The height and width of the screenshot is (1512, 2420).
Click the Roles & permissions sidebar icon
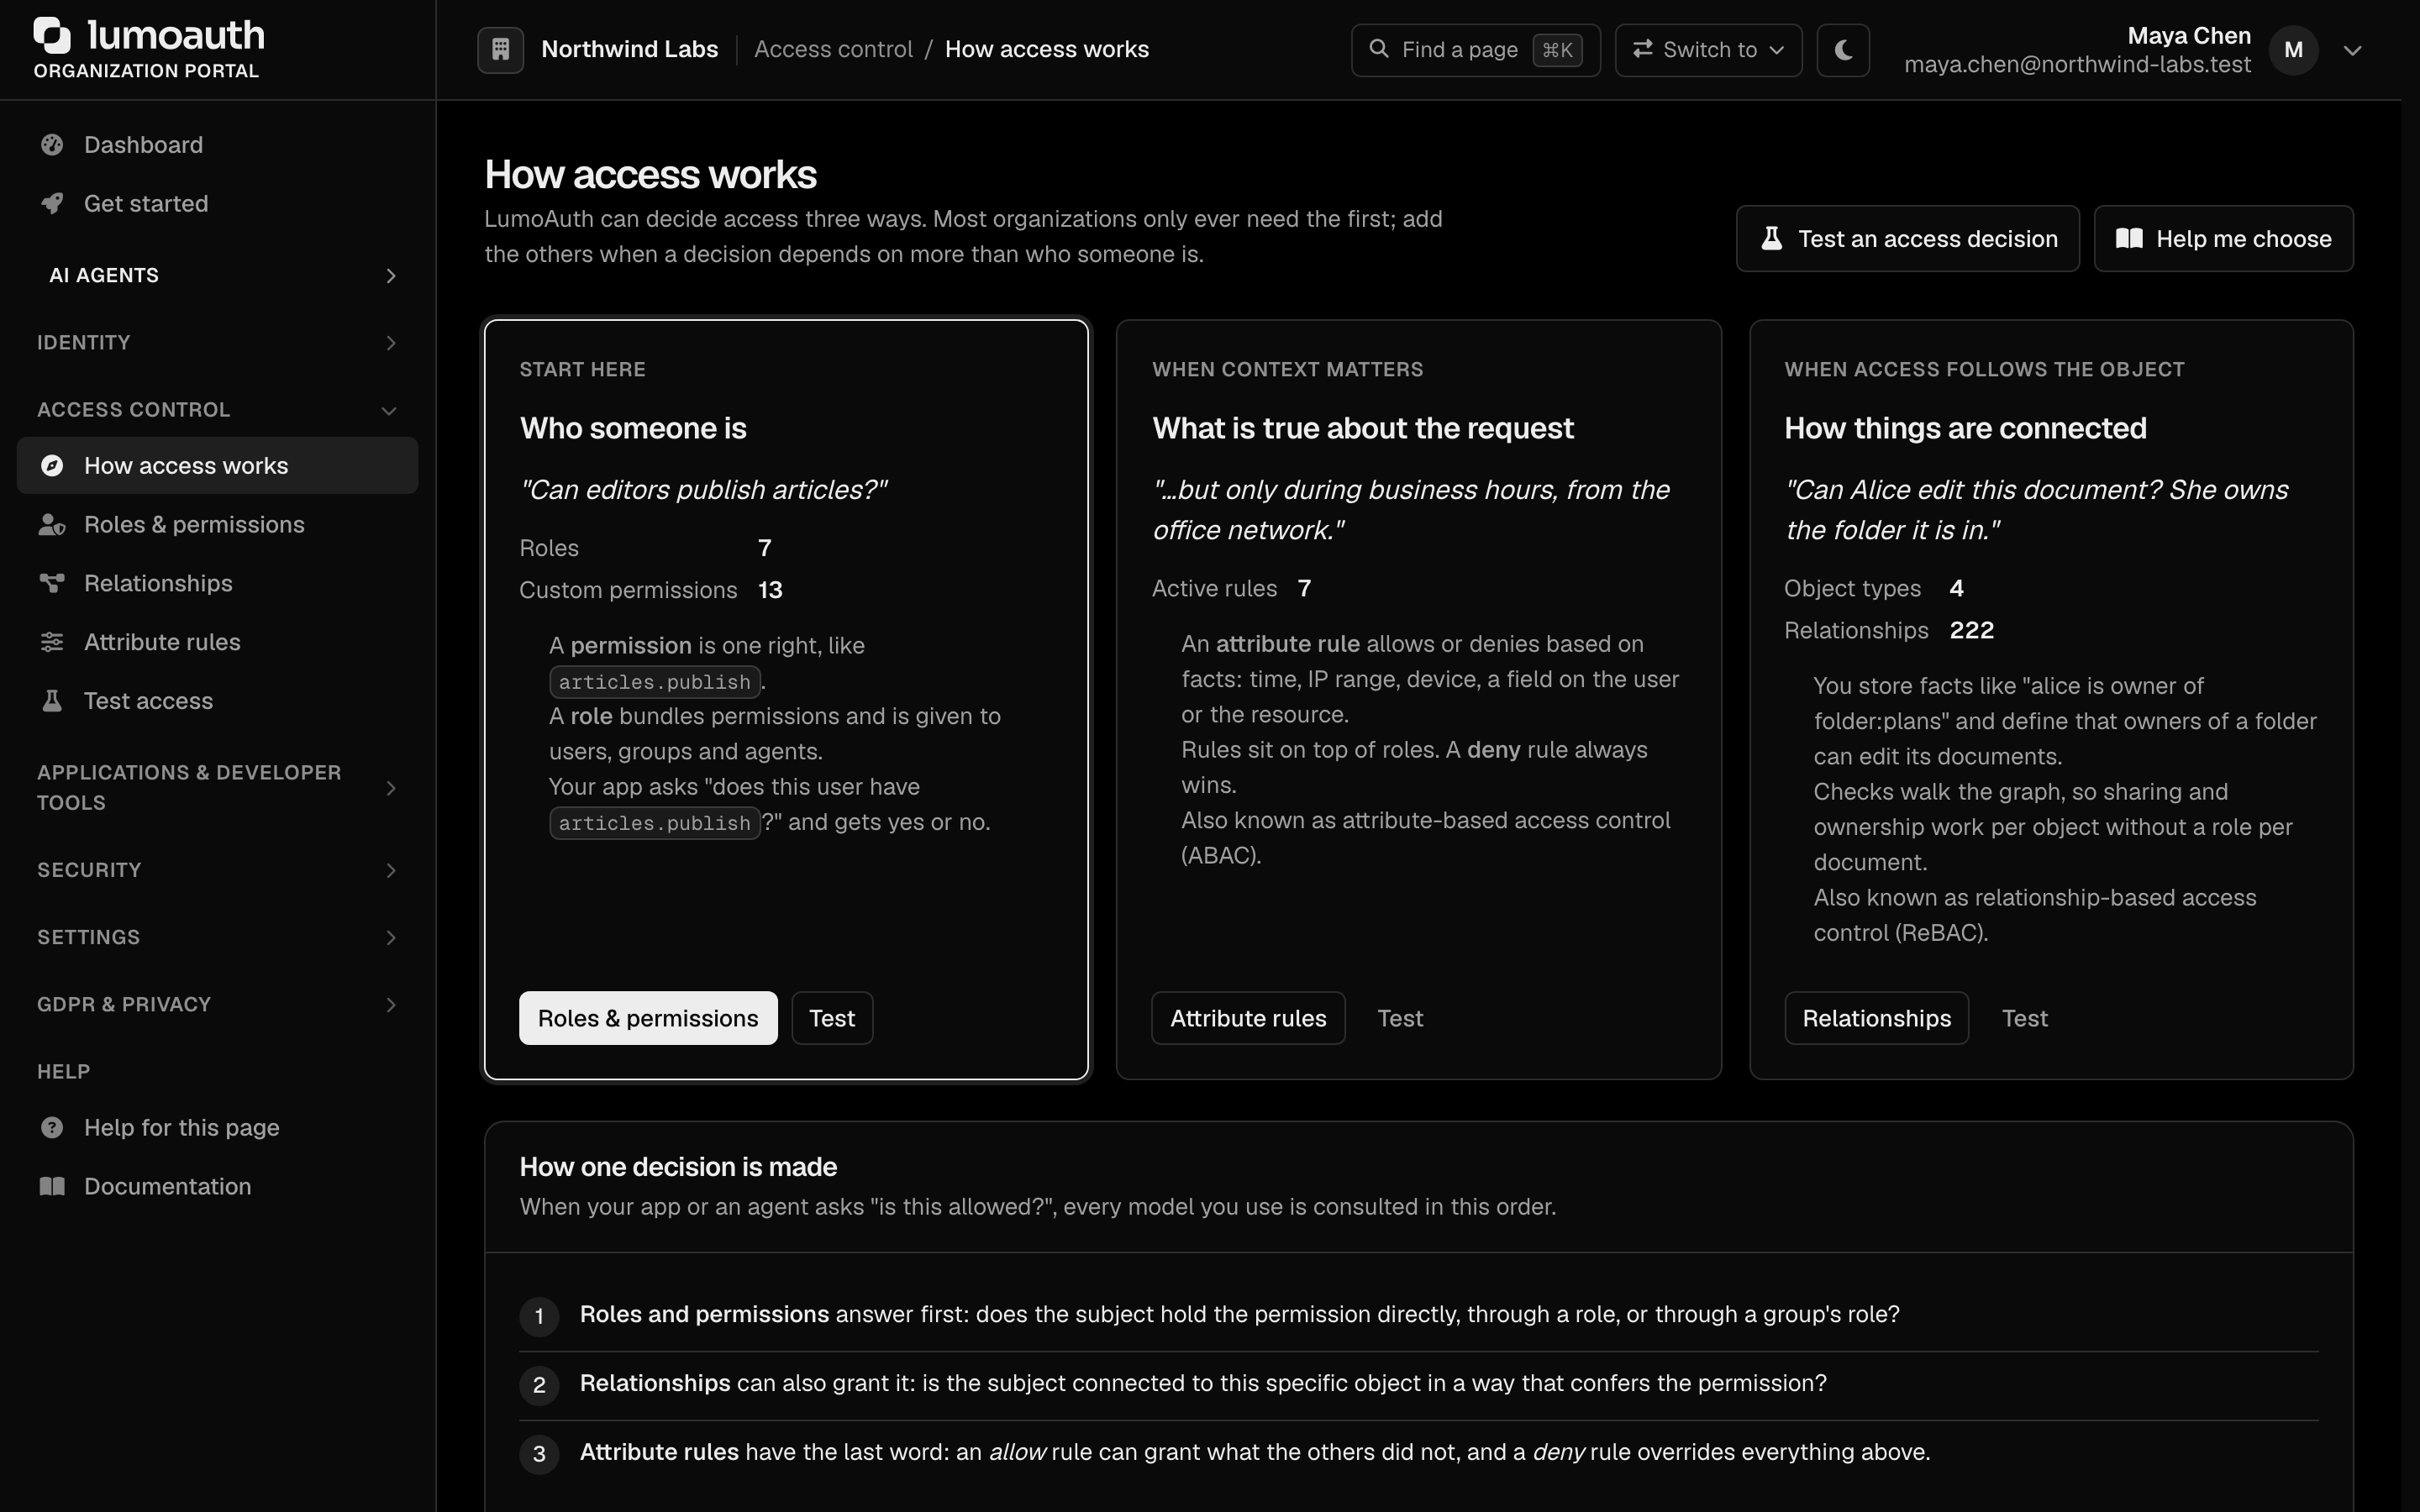(x=52, y=525)
